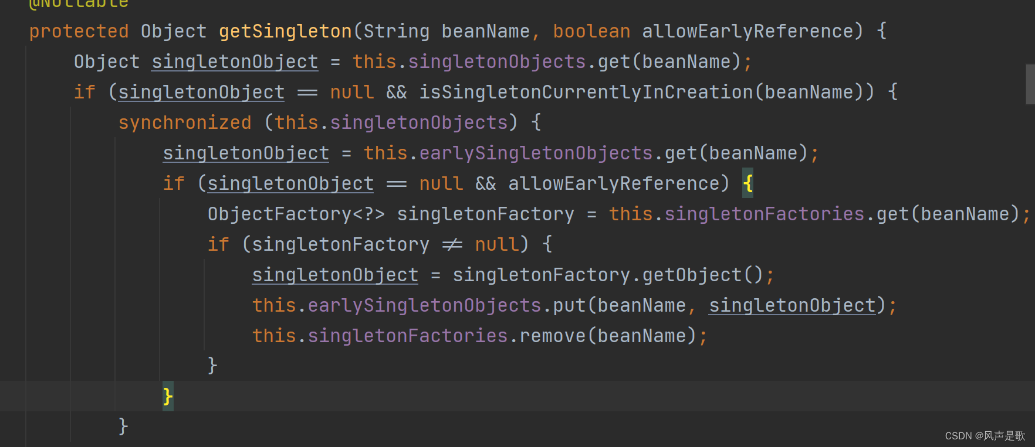1035x447 pixels.
Task: Click 'getObject()' method call
Action: click(x=703, y=275)
